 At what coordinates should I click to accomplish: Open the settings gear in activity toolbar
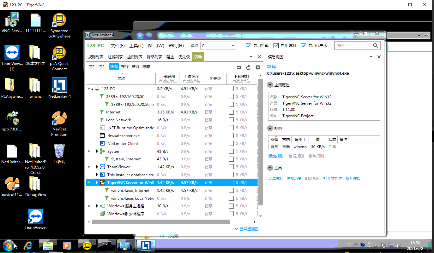tap(258, 67)
